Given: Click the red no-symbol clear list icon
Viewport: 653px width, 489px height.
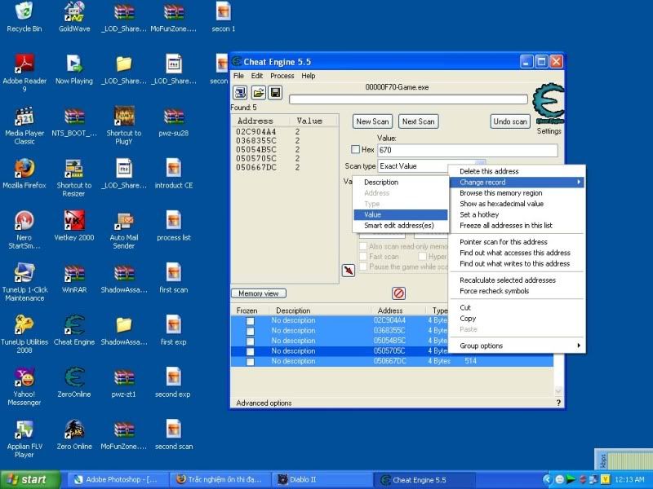Looking at the screenshot, I should (398, 293).
